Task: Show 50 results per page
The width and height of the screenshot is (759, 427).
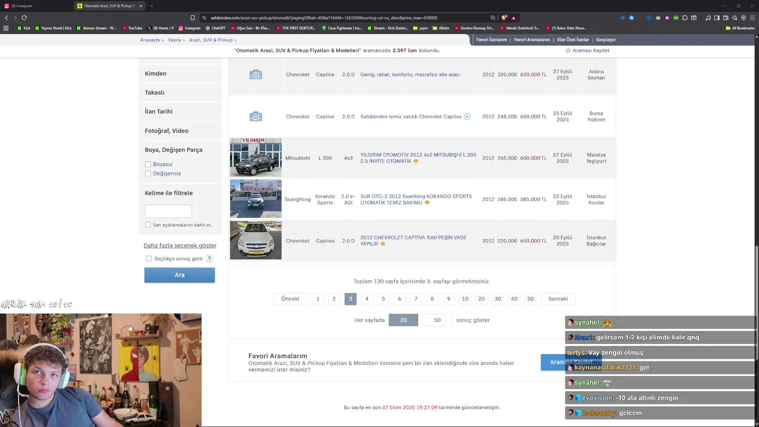Action: click(437, 320)
